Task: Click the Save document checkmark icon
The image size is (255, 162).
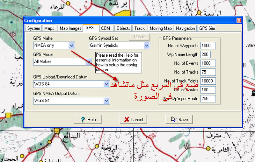Action: pos(174,119)
